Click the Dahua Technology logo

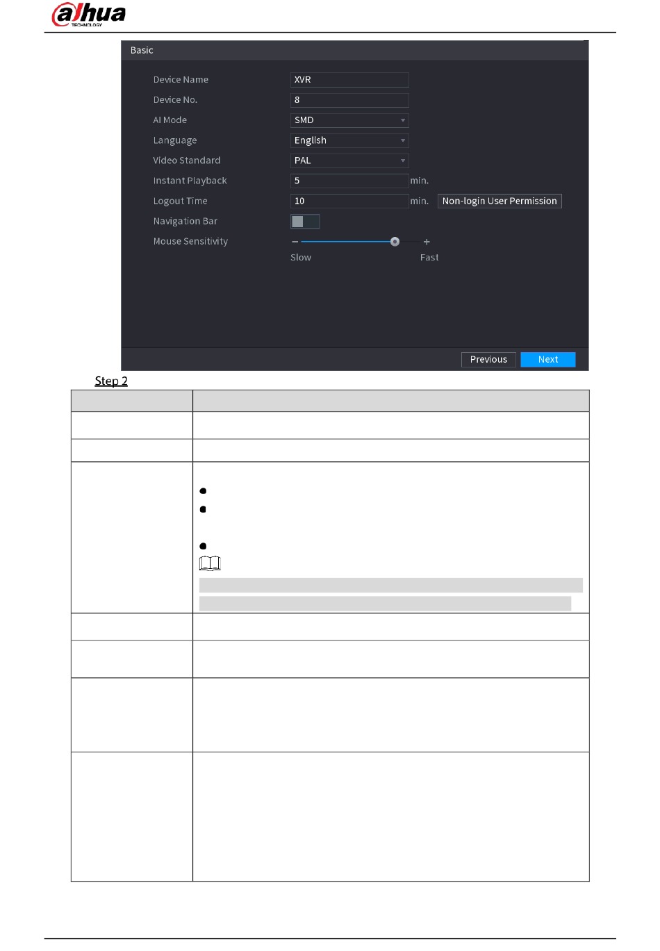point(89,15)
